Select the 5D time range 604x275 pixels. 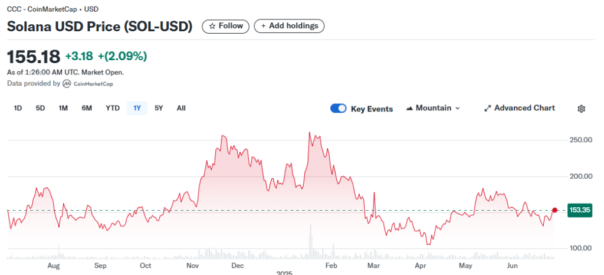(x=40, y=108)
